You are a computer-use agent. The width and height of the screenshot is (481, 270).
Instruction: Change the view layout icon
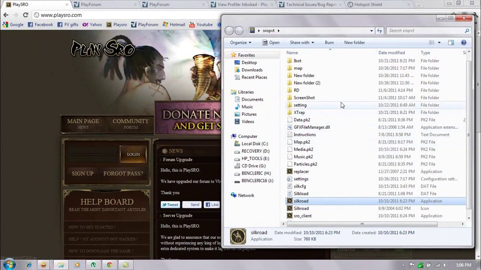click(x=432, y=42)
